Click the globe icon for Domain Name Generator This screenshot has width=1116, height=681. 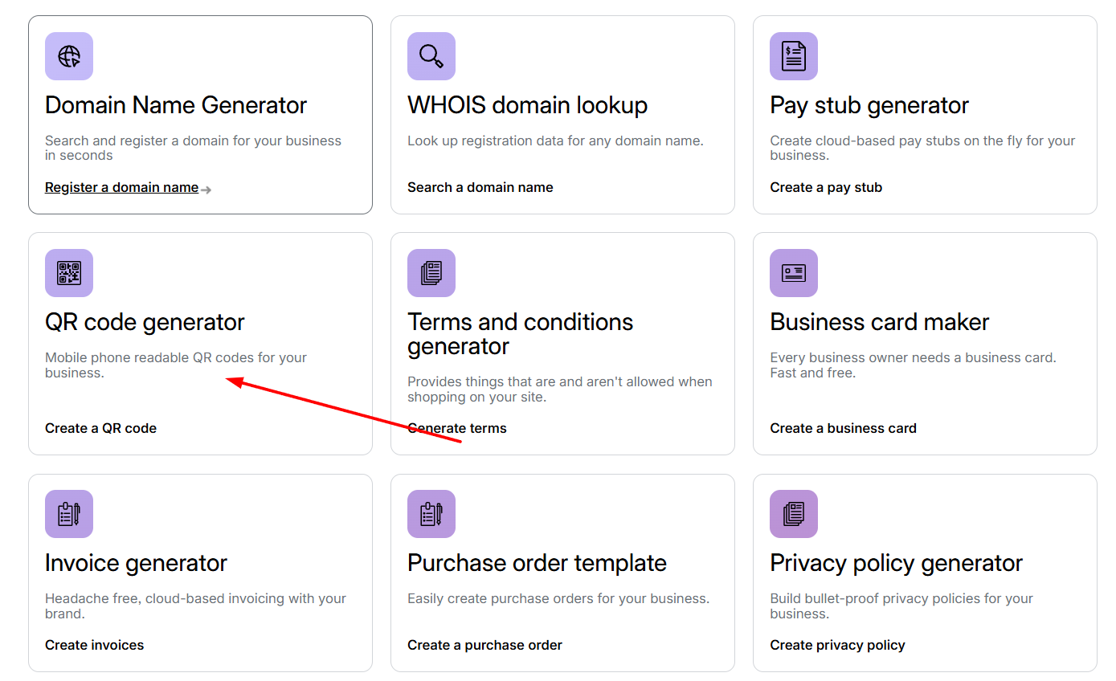point(69,56)
